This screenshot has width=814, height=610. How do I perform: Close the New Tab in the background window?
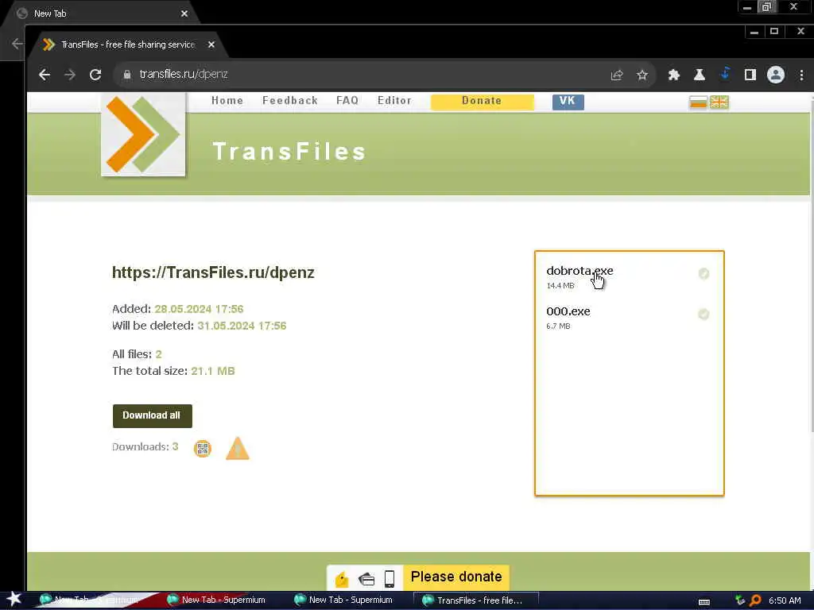(x=184, y=14)
